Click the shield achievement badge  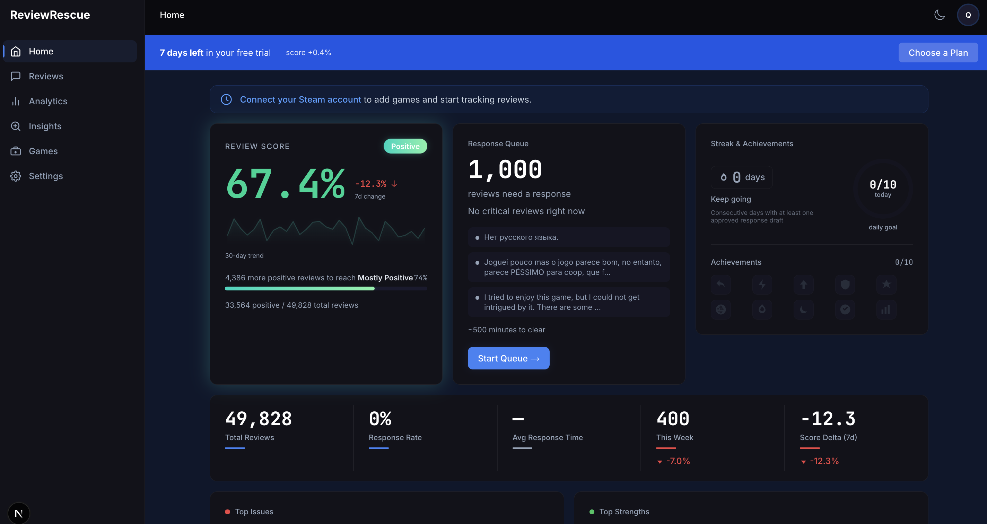coord(845,284)
